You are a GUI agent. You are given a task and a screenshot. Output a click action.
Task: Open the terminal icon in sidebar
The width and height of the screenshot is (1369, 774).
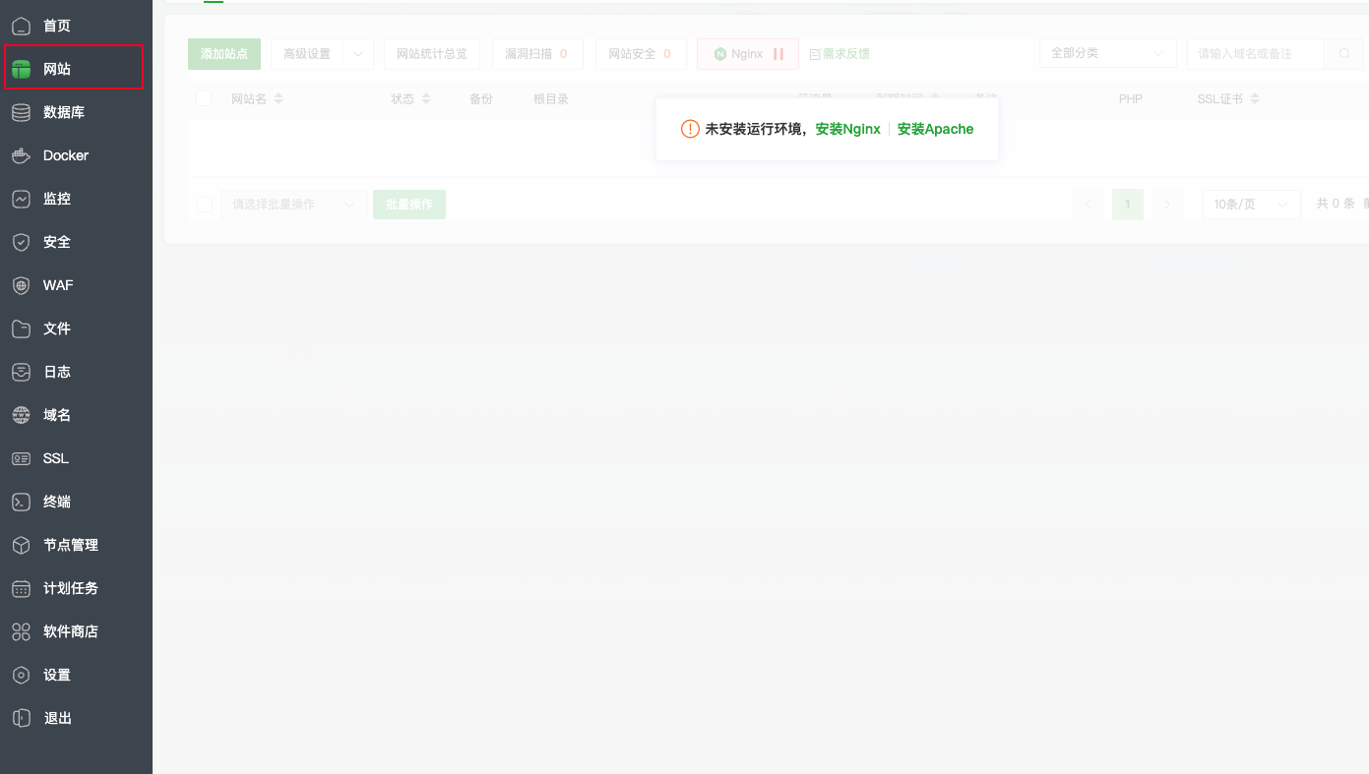pyautogui.click(x=21, y=502)
